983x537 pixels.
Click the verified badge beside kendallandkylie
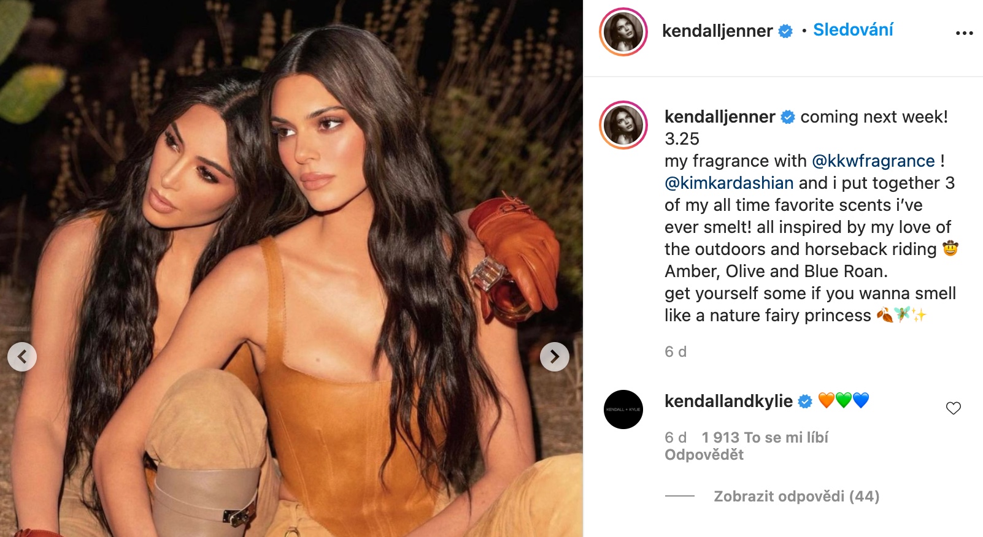pos(805,402)
